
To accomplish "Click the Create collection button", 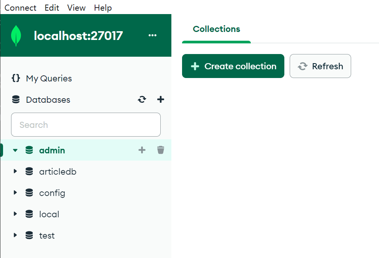I will point(233,66).
